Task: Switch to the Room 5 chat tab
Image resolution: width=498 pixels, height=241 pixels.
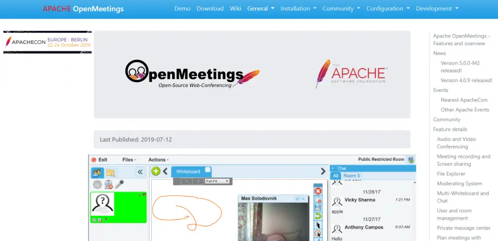Action: tap(352, 176)
